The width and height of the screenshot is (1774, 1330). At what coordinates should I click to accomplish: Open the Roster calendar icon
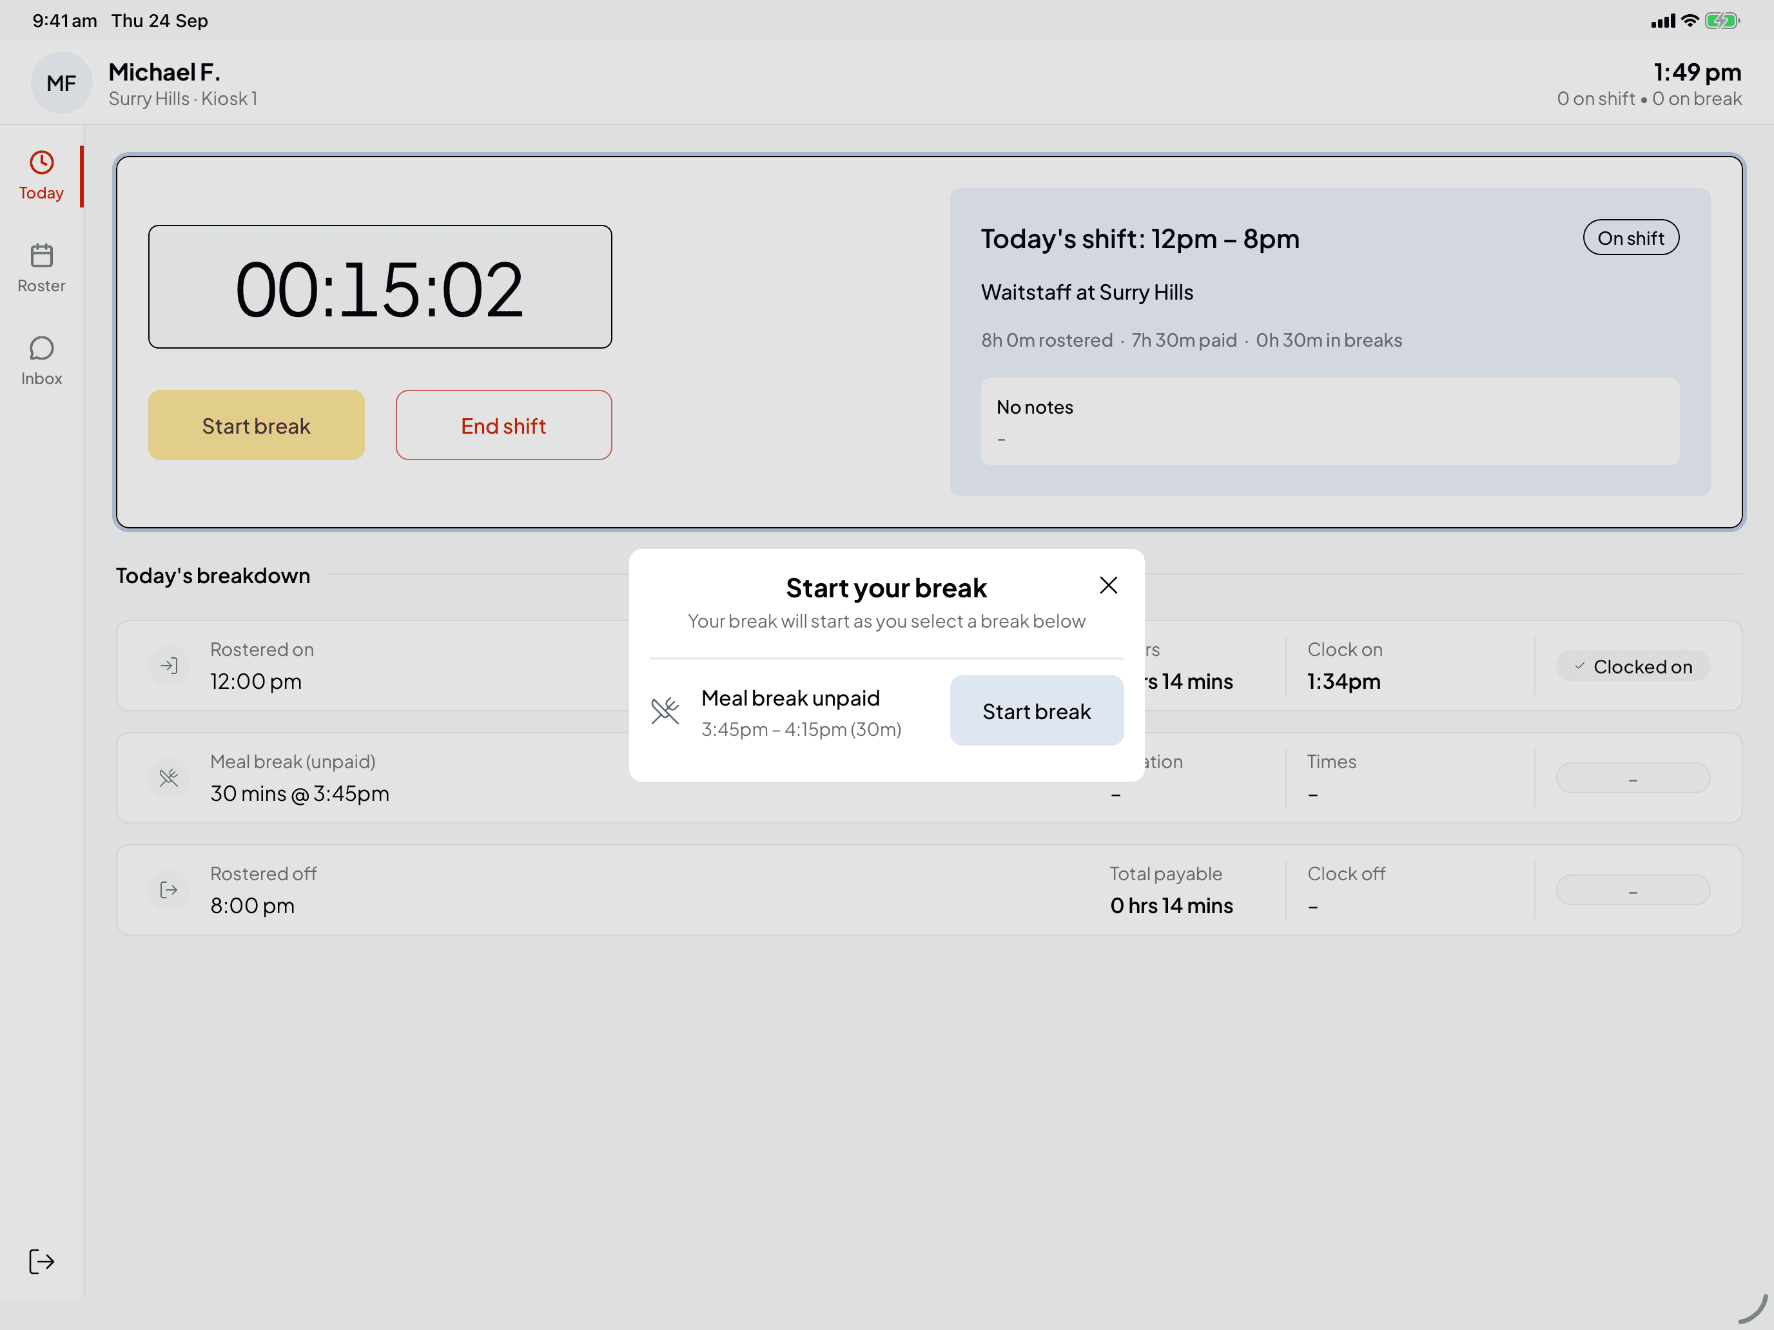pos(42,256)
